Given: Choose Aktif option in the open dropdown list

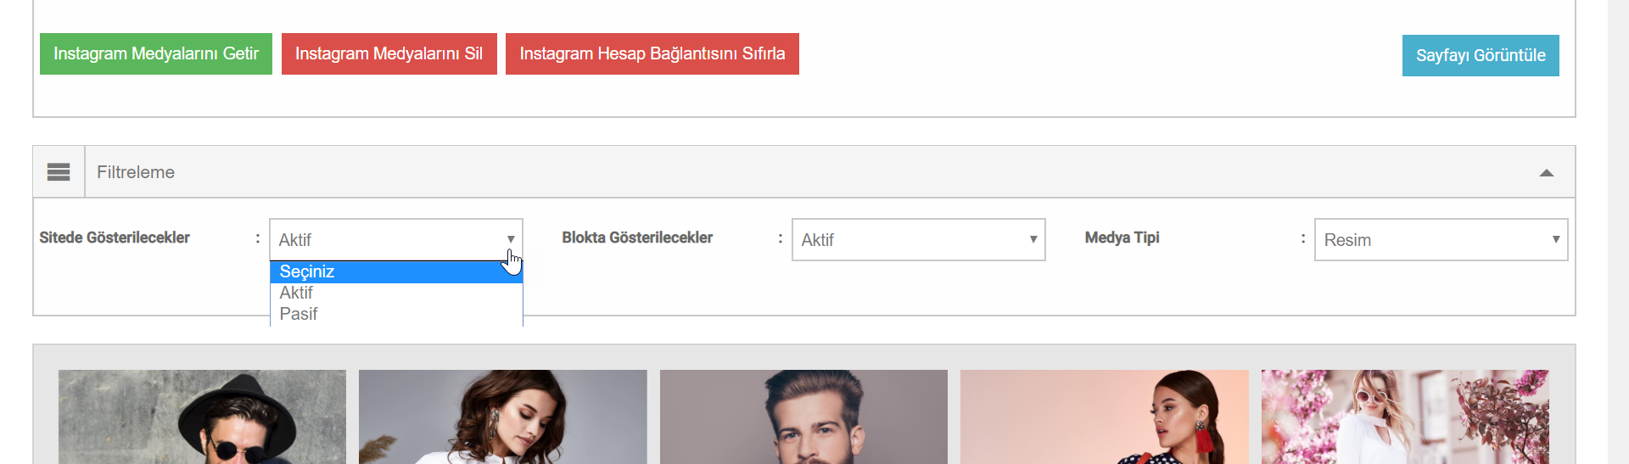Looking at the screenshot, I should point(396,293).
